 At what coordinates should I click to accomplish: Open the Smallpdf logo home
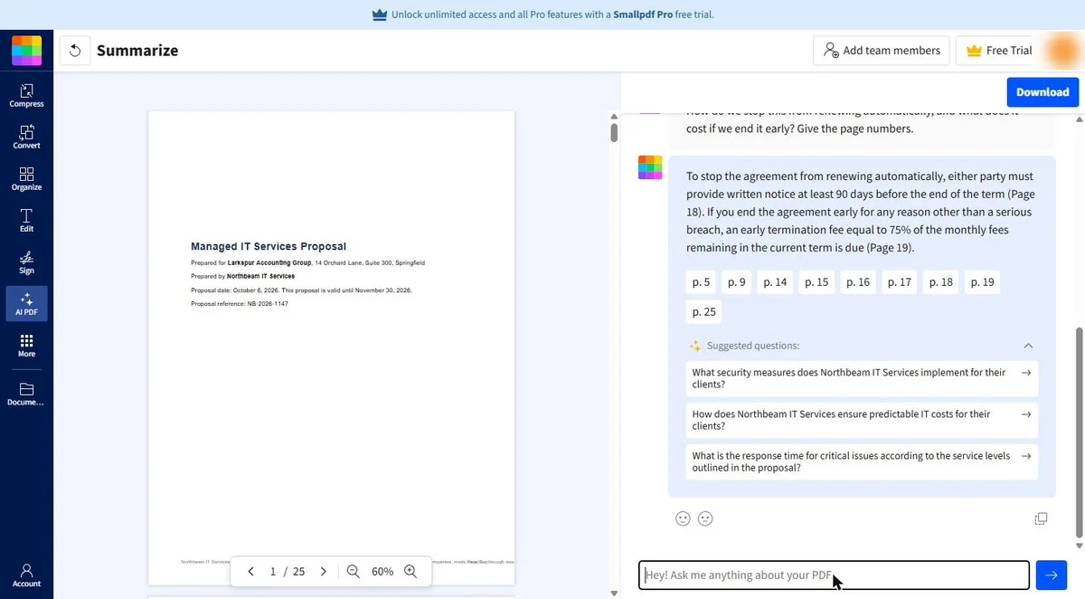[26, 51]
